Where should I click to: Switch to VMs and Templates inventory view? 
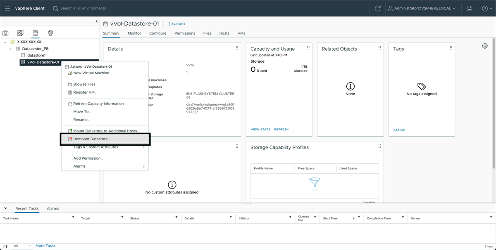pyautogui.click(x=20, y=33)
